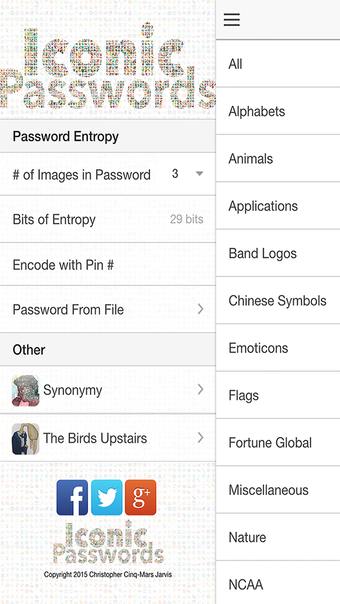Screen dimensions: 340x604
Task: Open the Twitter bird icon
Action: click(x=107, y=497)
